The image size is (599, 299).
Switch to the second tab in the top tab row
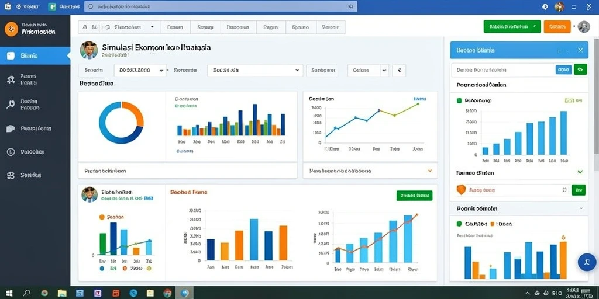point(175,27)
